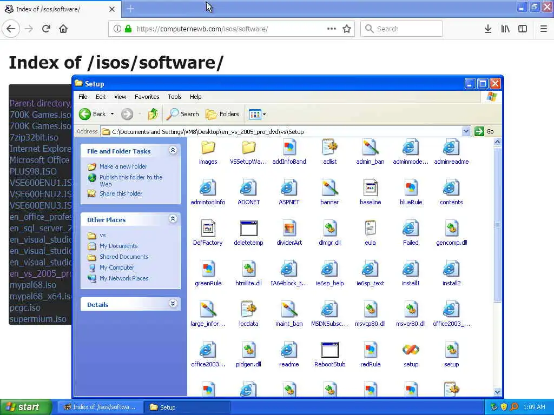Select the eula text file

370,229
